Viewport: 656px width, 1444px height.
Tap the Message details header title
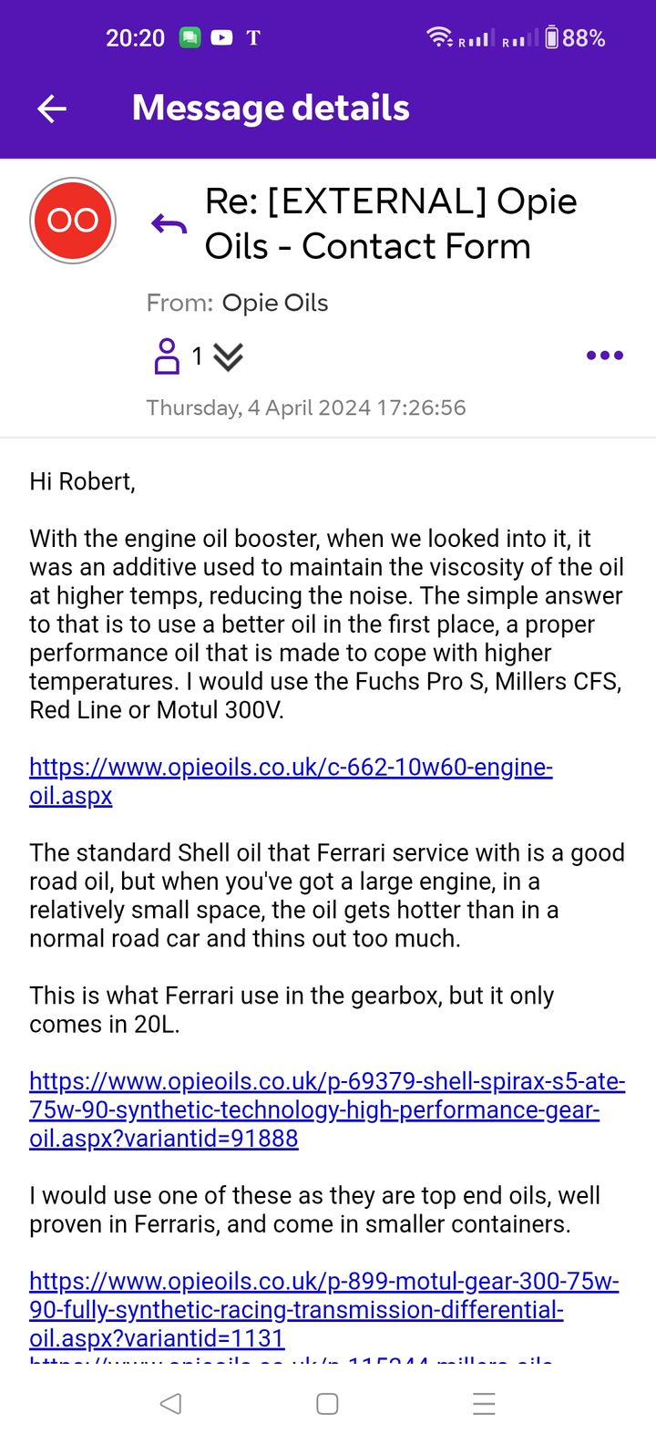click(x=271, y=108)
